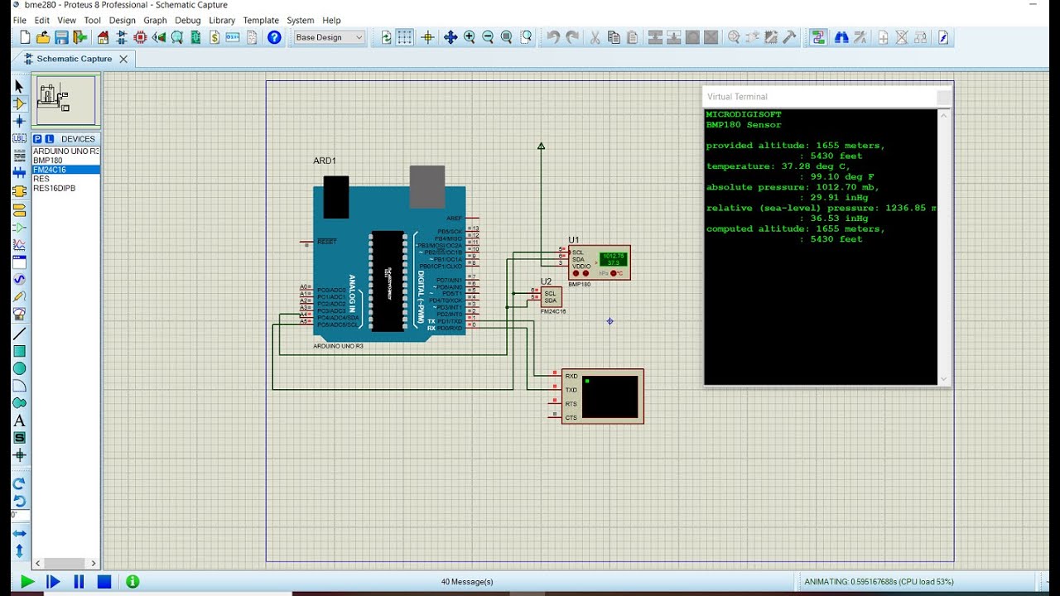Open the Debug menu

coord(187,20)
